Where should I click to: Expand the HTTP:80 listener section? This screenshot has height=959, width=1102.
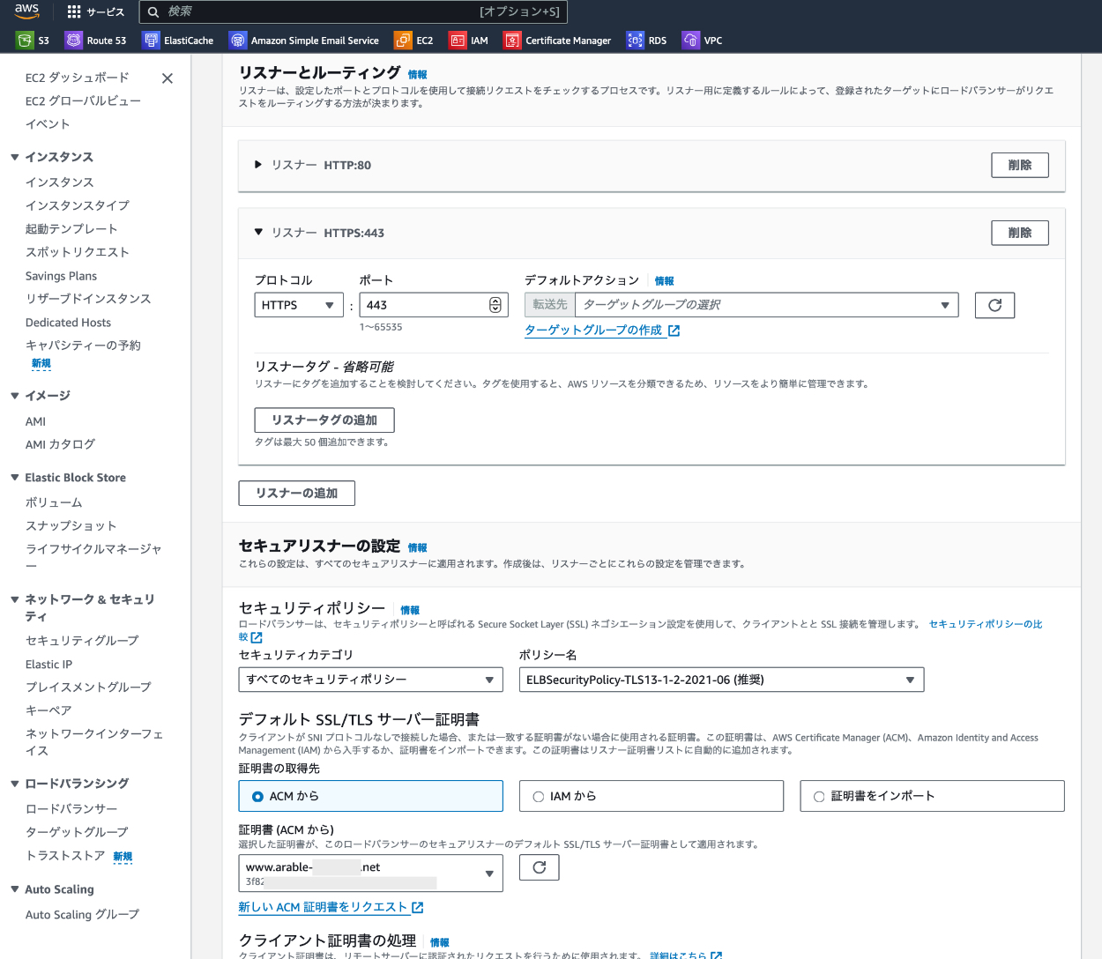(258, 165)
